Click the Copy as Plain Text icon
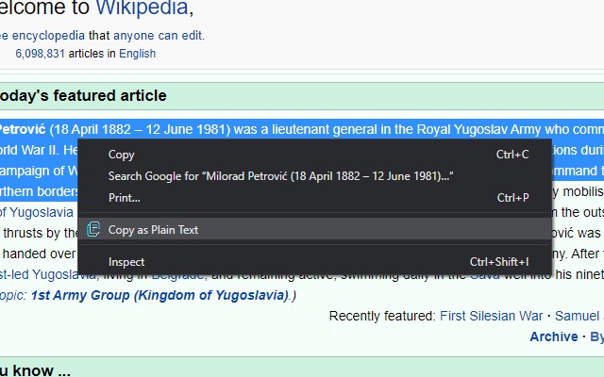Image resolution: width=604 pixels, height=377 pixels. point(92,229)
